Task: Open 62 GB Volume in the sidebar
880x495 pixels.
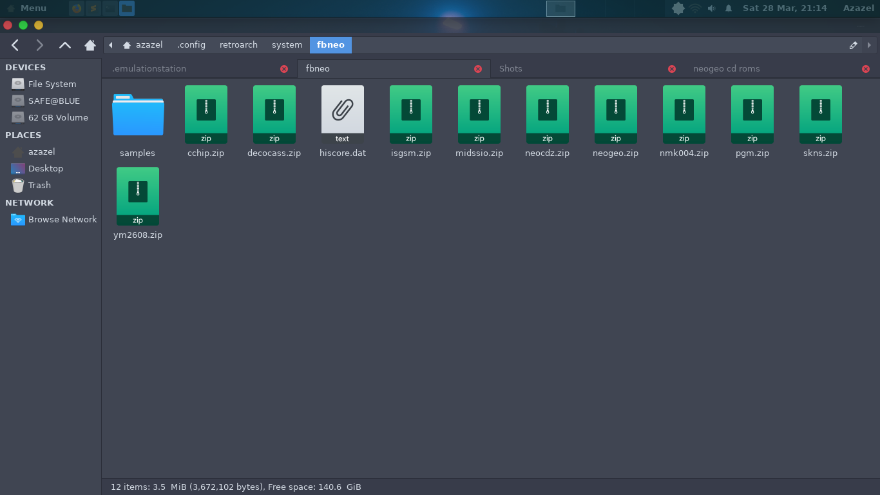Action: 51,117
